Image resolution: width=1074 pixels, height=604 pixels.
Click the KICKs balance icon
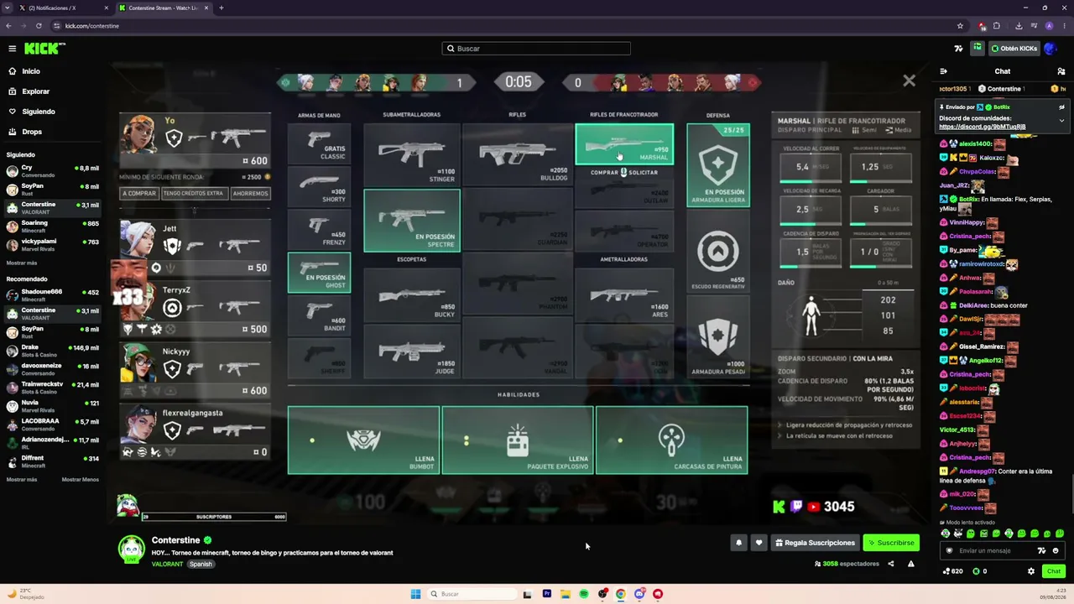[976, 571]
